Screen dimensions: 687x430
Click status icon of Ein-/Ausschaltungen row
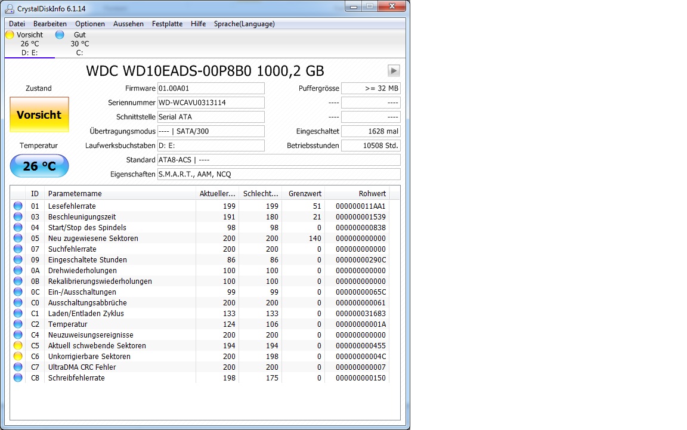pos(17,292)
